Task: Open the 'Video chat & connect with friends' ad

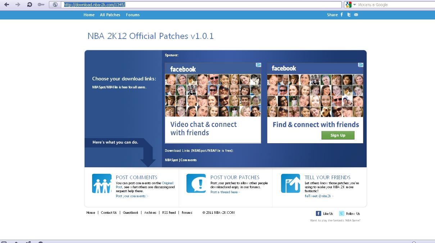Action: point(204,128)
